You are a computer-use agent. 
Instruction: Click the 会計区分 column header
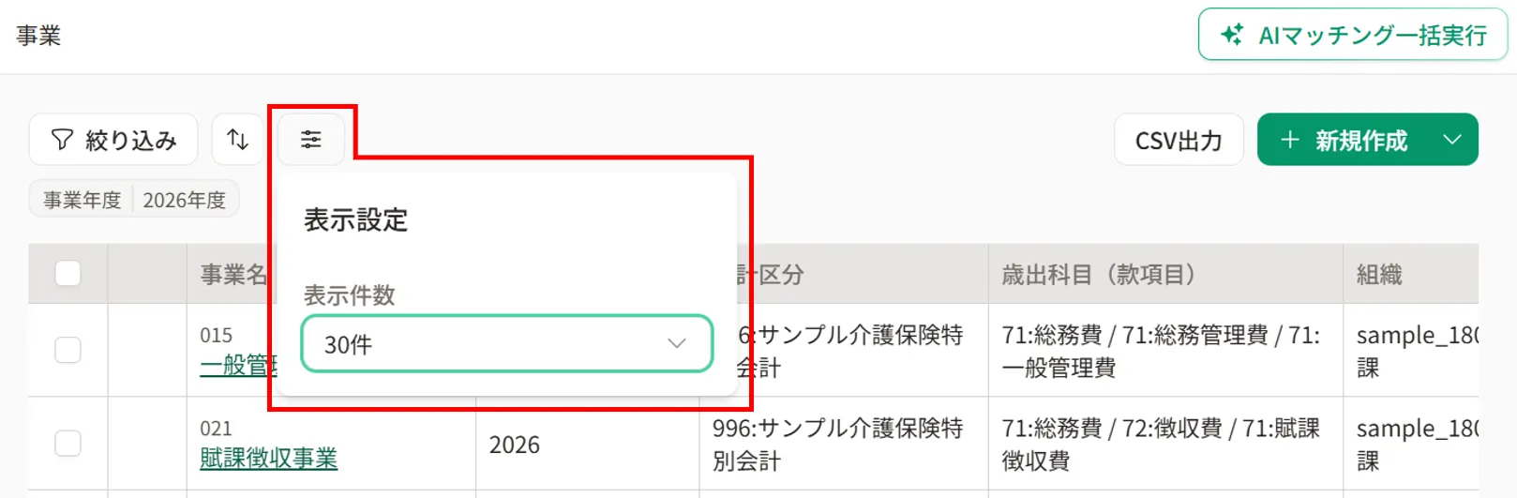770,274
